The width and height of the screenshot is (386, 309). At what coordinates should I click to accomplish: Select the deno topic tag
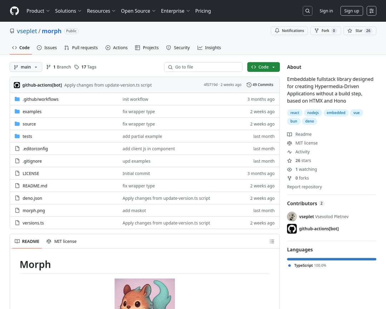(310, 121)
